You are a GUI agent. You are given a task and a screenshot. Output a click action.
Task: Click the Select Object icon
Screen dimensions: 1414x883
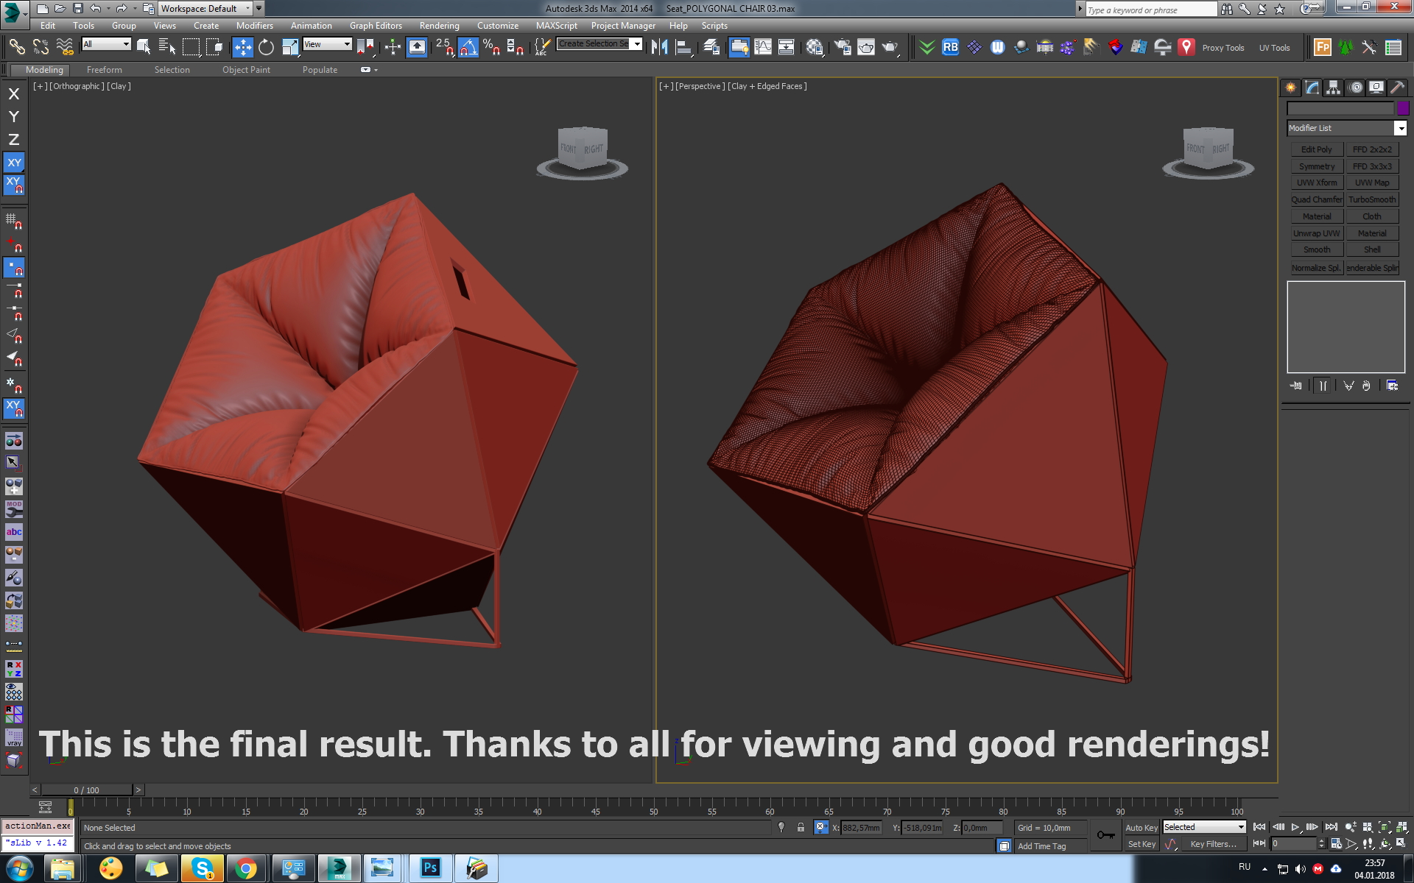pyautogui.click(x=143, y=46)
